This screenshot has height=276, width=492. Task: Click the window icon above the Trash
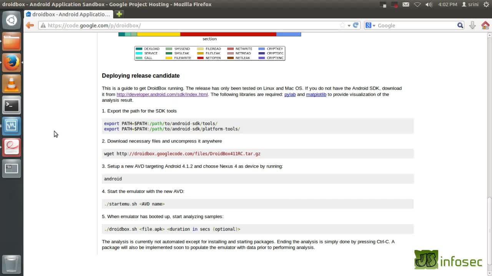(12, 168)
